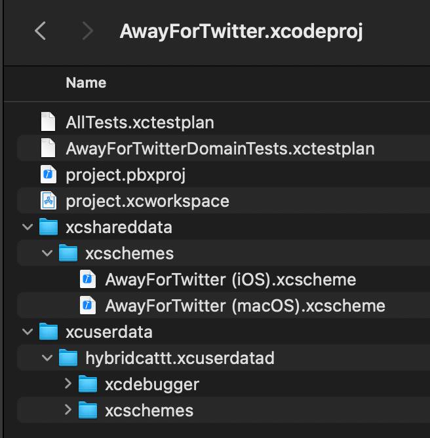
Task: Collapse the shared xcschemes folder
Action: point(47,253)
